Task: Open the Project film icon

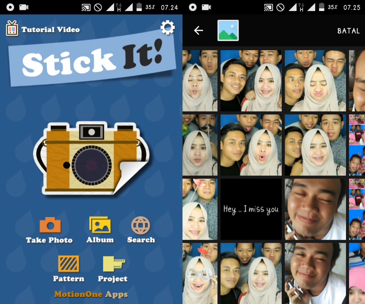Action: (114, 264)
